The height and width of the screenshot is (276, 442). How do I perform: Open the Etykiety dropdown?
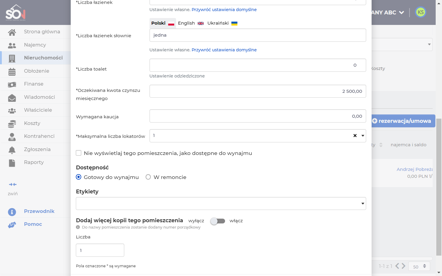[x=221, y=203]
